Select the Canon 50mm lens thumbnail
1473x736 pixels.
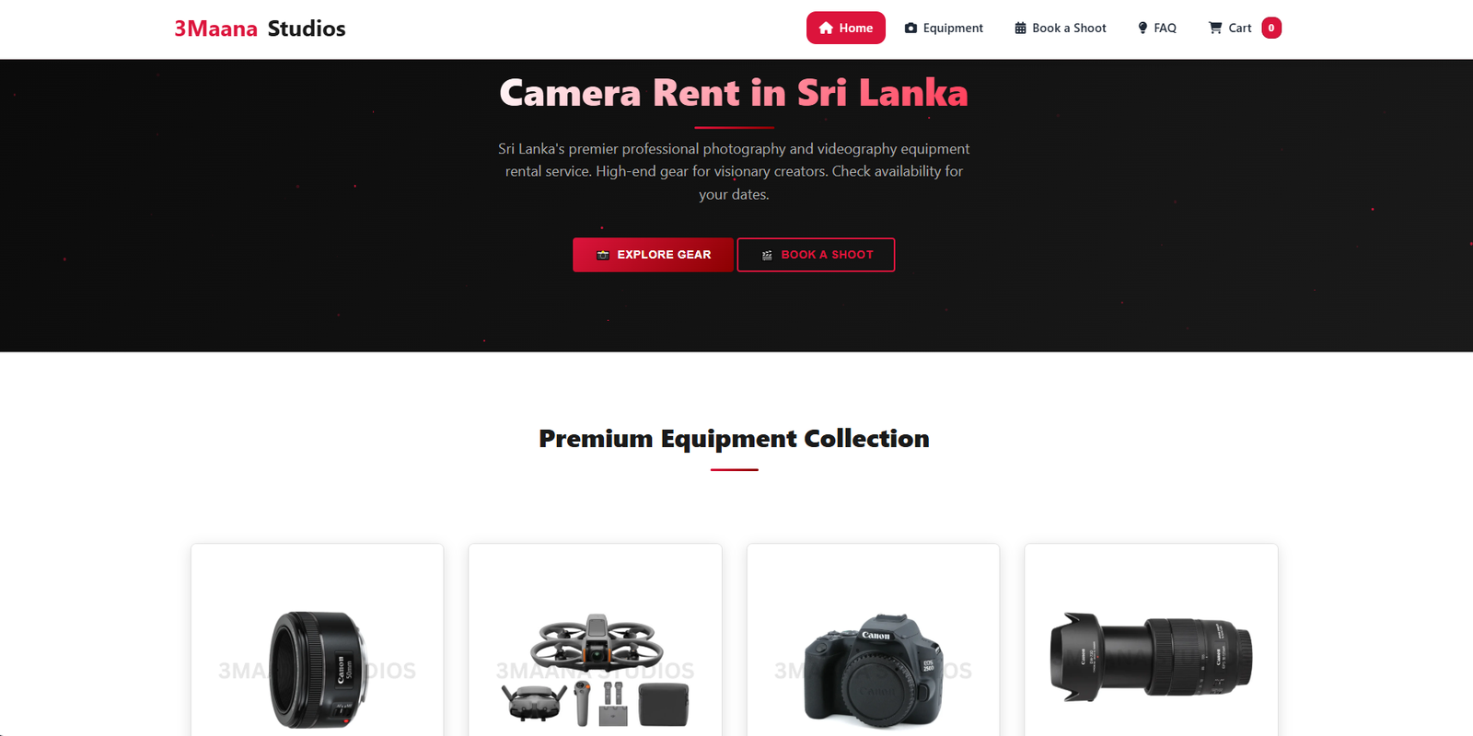click(318, 669)
